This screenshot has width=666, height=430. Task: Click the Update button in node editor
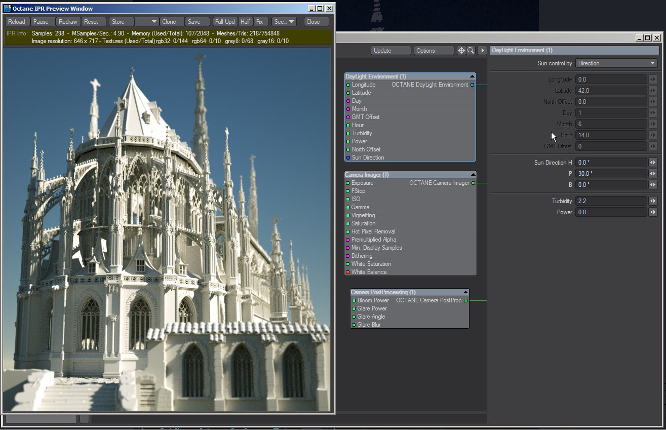(390, 51)
